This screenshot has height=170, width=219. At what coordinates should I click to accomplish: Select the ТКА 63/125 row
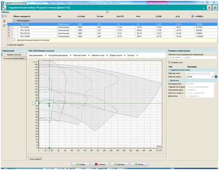tap(112, 34)
